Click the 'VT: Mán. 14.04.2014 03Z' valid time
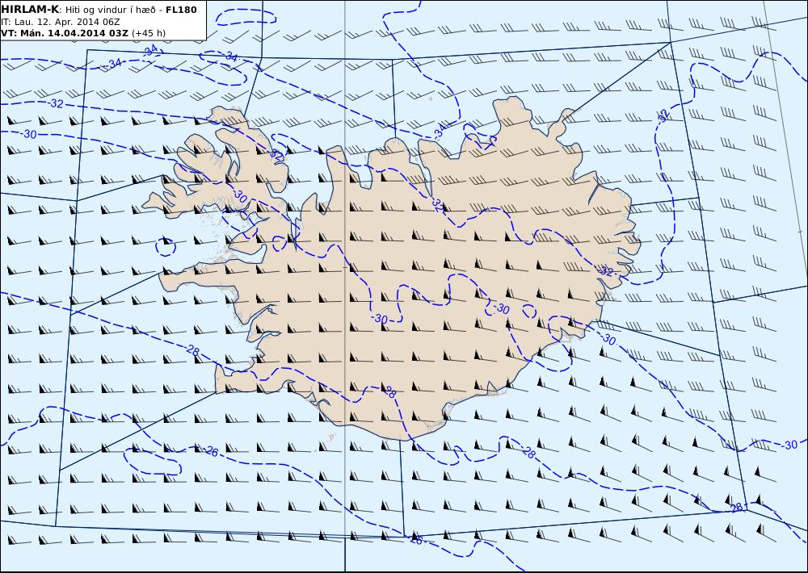Viewport: 808px width, 573px height. point(65,33)
